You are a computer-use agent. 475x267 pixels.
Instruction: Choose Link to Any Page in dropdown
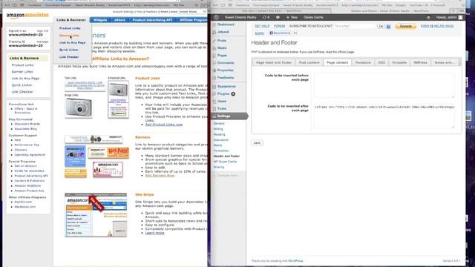72,43
